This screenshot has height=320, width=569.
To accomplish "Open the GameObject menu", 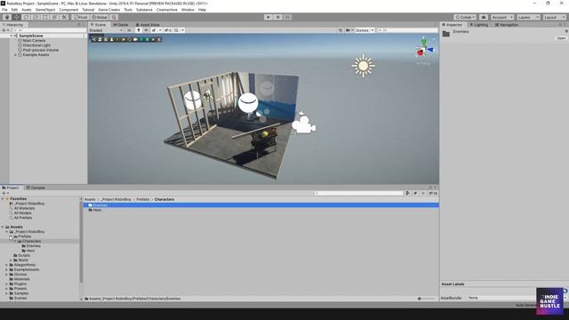I will pos(45,10).
